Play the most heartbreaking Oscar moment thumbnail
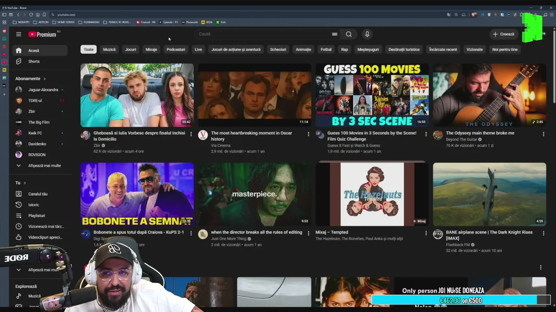556x312 pixels. coord(255,95)
